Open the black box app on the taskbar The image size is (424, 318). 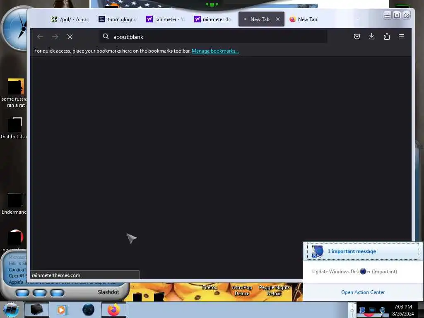(37, 310)
